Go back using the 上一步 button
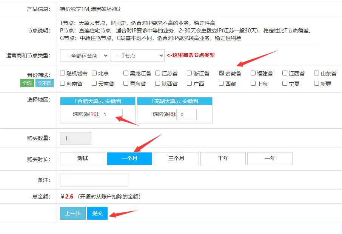 coord(73,213)
